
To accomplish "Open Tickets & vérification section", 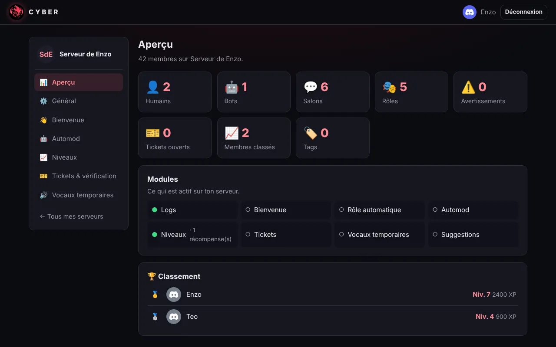I will point(79,176).
